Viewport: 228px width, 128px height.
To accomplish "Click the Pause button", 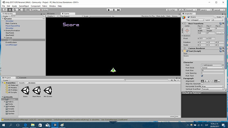I will tap(114, 10).
